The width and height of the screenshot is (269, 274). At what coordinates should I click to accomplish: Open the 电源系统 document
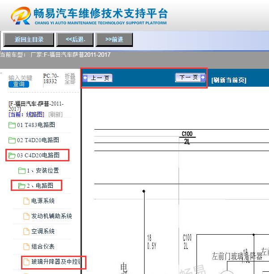(x=43, y=201)
